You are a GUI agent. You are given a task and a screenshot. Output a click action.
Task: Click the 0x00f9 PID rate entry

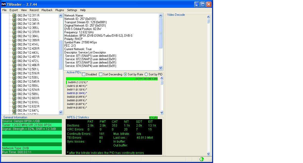pyautogui.click(x=77, y=82)
